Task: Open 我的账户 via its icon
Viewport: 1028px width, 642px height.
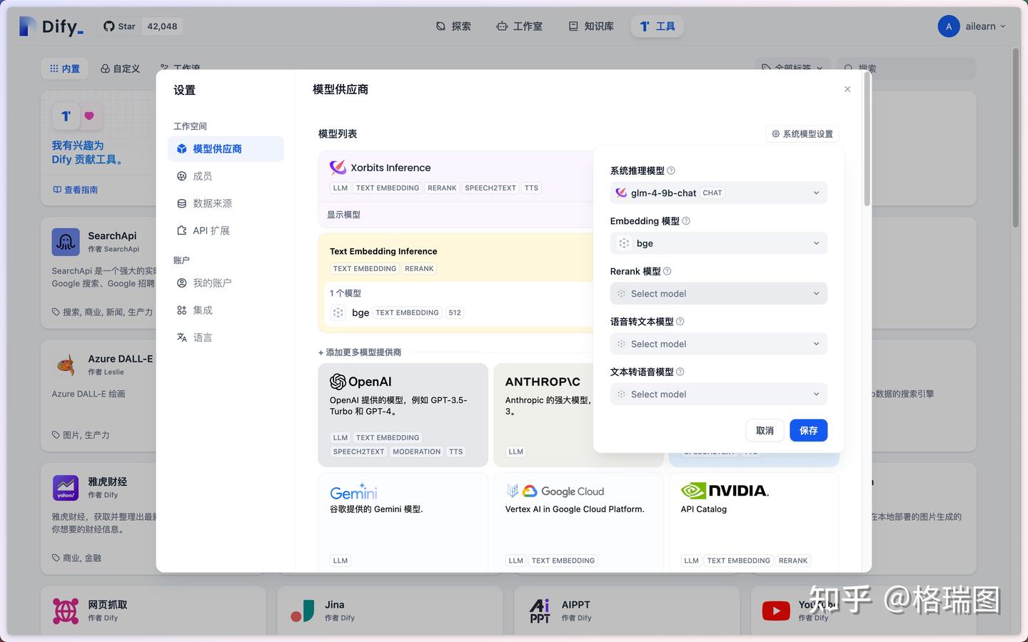Action: coord(181,282)
